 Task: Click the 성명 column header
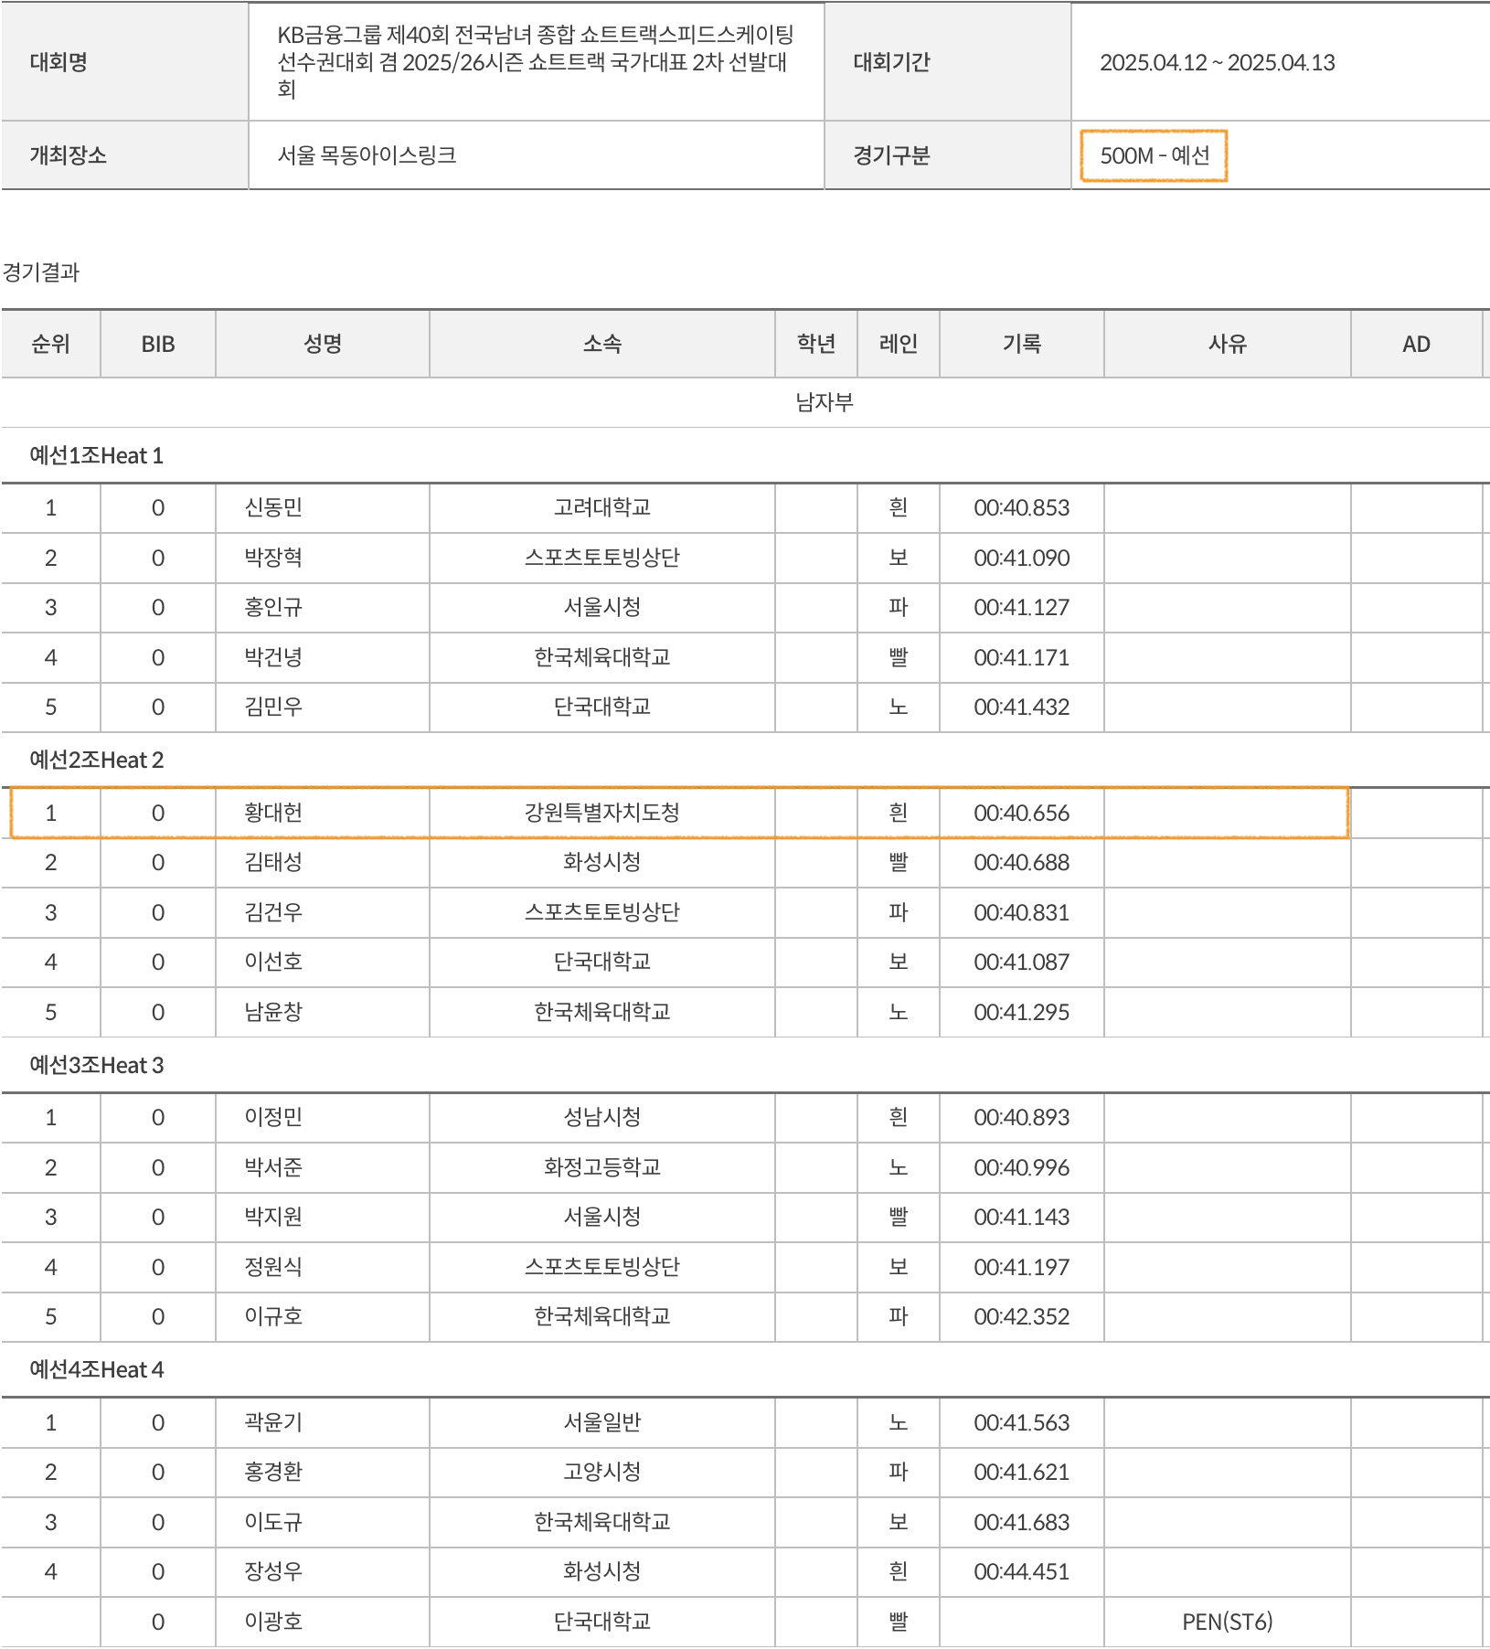tap(322, 344)
